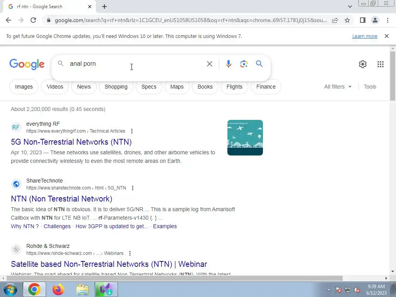Click the everything RF favicon
Image resolution: width=396 pixels, height=297 pixels.
tap(16, 127)
